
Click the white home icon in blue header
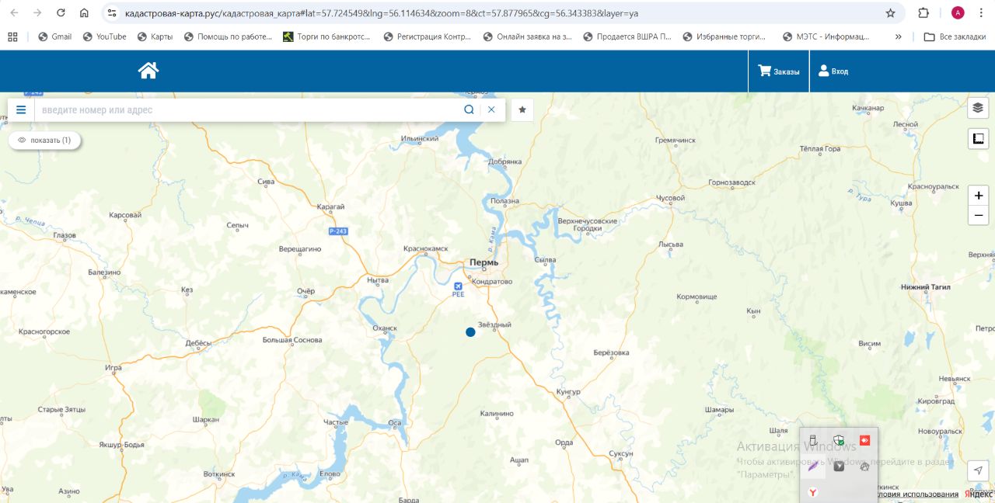pyautogui.click(x=148, y=71)
